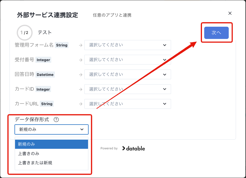Image resolution: width=246 pixels, height=178 pixels.
Task: Open the カードURL mapping dropdown
Action: [x=128, y=104]
